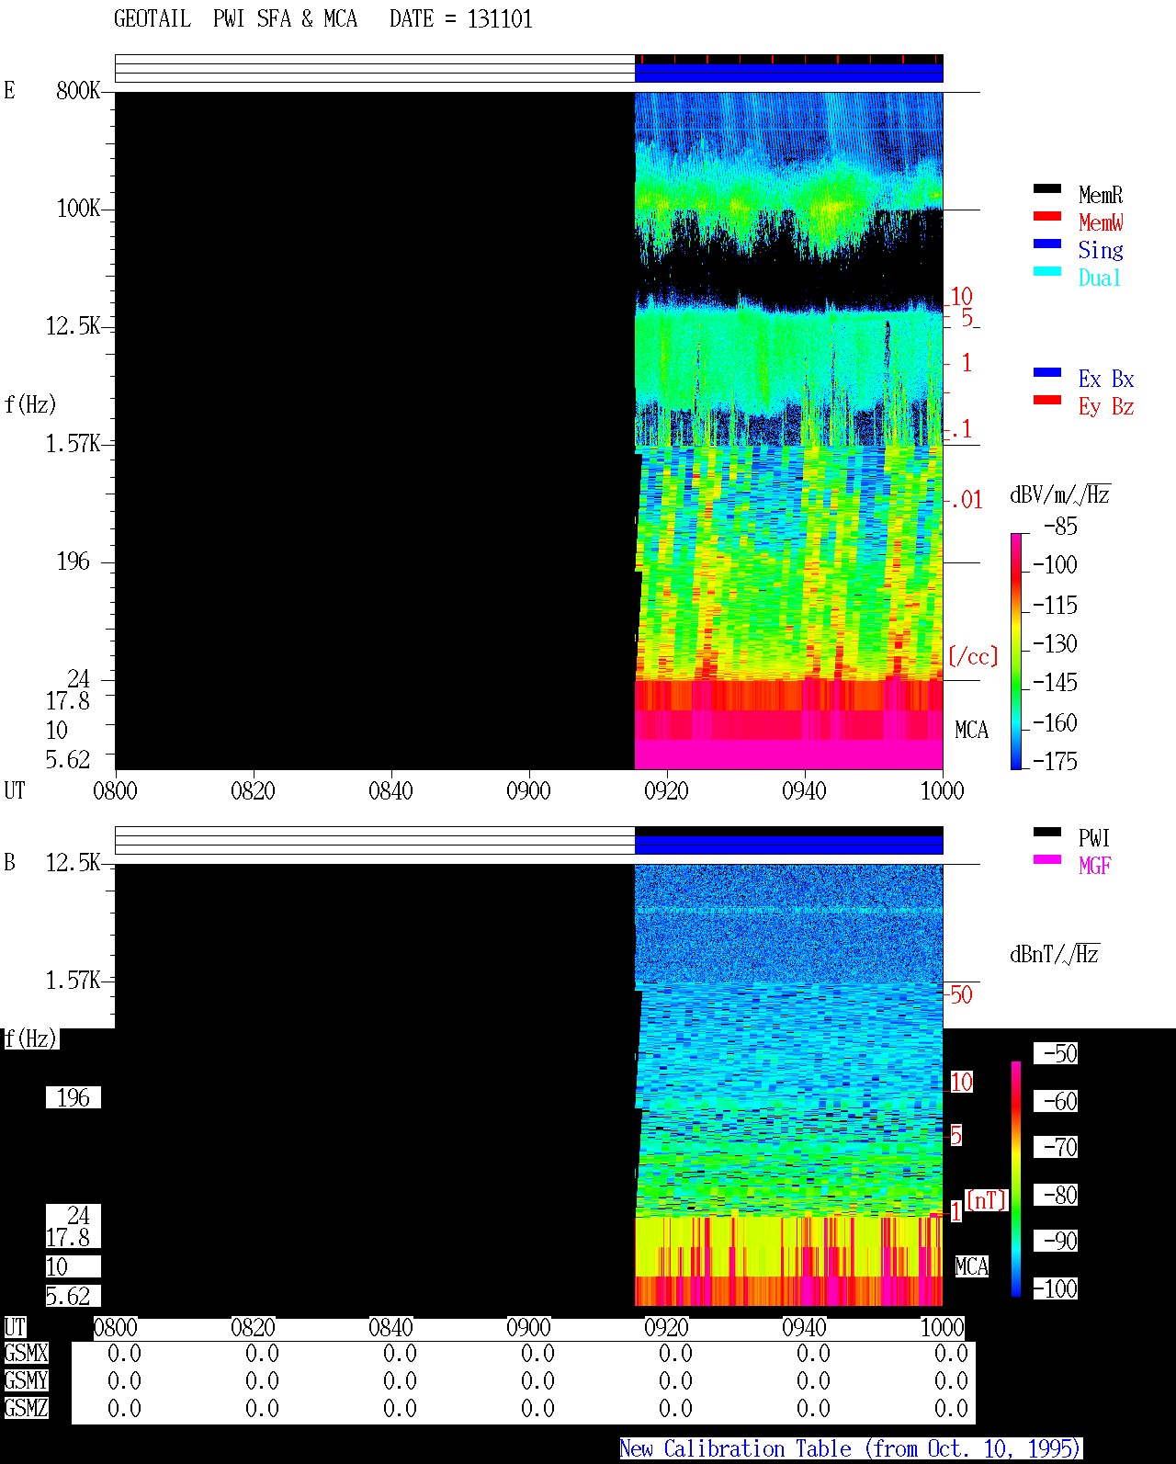Click the '-85' color scale value
Viewport: 1176px width, 1464px height.
tap(1060, 527)
